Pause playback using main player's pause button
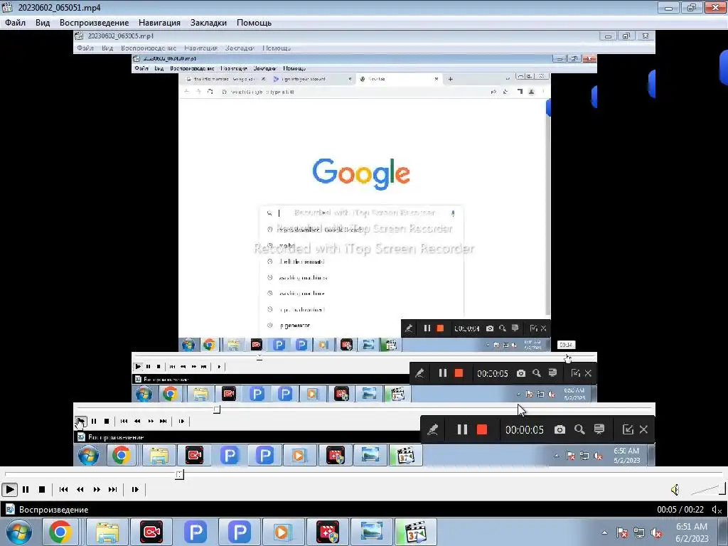 [x=26, y=489]
